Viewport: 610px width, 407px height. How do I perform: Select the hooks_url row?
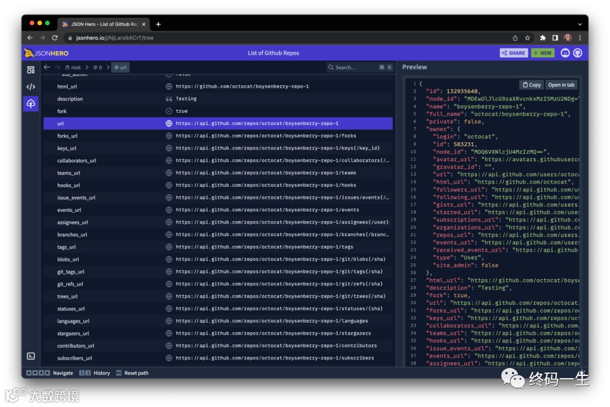pos(218,185)
